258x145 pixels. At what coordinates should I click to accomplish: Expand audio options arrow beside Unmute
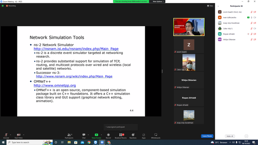coord(10,135)
